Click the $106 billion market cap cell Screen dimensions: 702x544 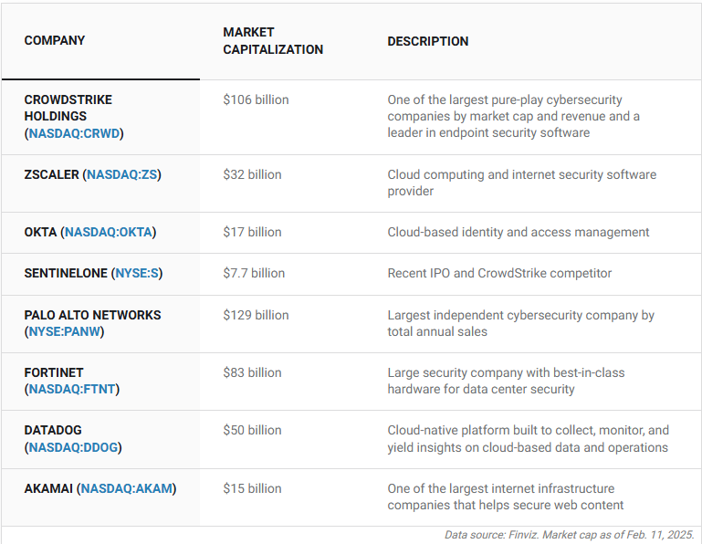[257, 99]
